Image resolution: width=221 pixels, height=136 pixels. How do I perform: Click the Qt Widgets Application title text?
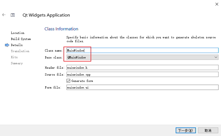(46, 15)
